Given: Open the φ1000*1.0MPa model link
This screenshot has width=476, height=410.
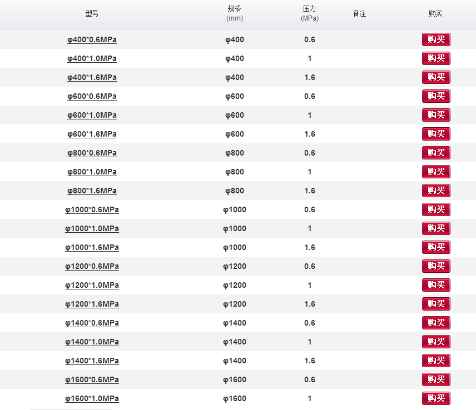Looking at the screenshot, I should pyautogui.click(x=92, y=228).
